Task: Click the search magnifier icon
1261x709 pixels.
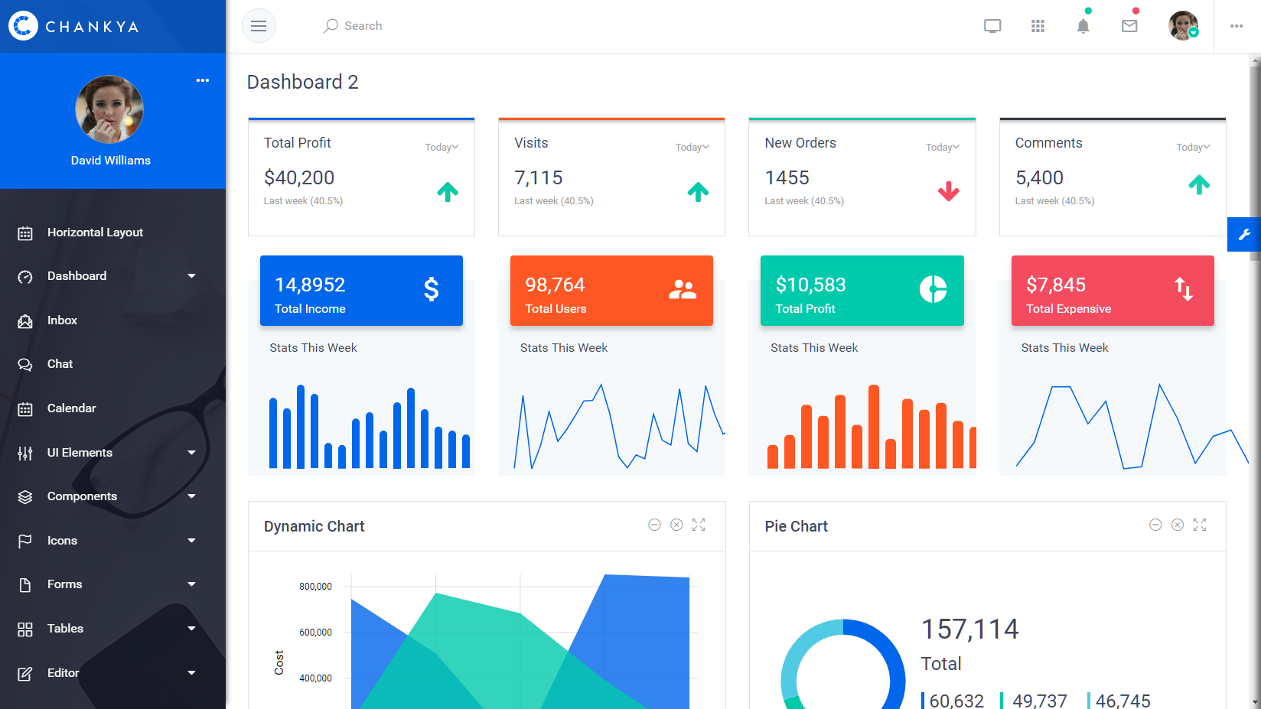Action: [331, 26]
